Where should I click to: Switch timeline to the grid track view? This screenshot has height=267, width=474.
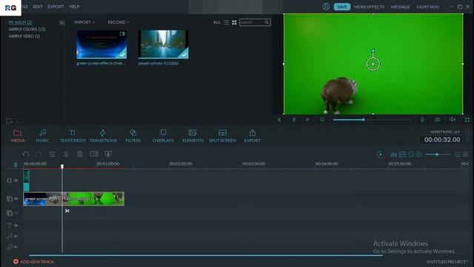[466, 155]
